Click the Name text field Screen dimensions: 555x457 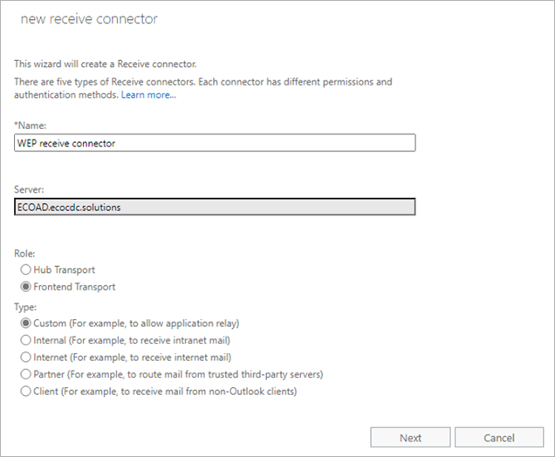click(215, 143)
